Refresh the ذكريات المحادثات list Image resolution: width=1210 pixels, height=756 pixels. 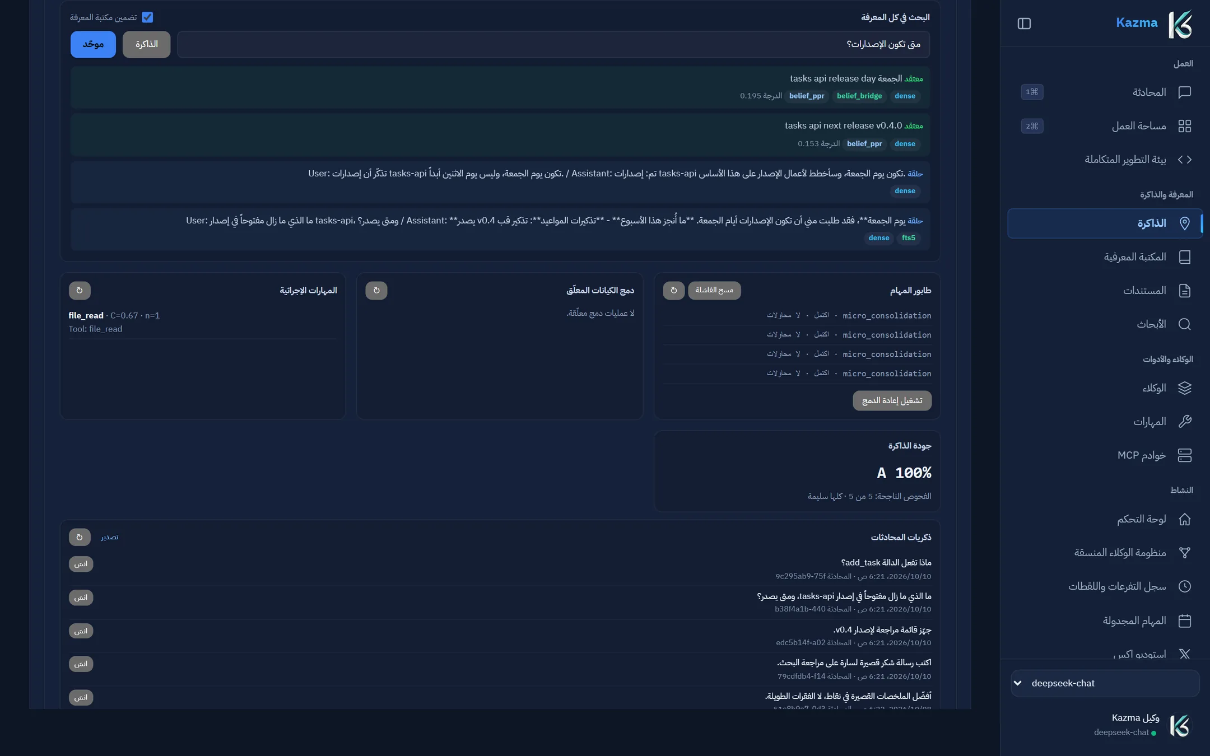80,537
